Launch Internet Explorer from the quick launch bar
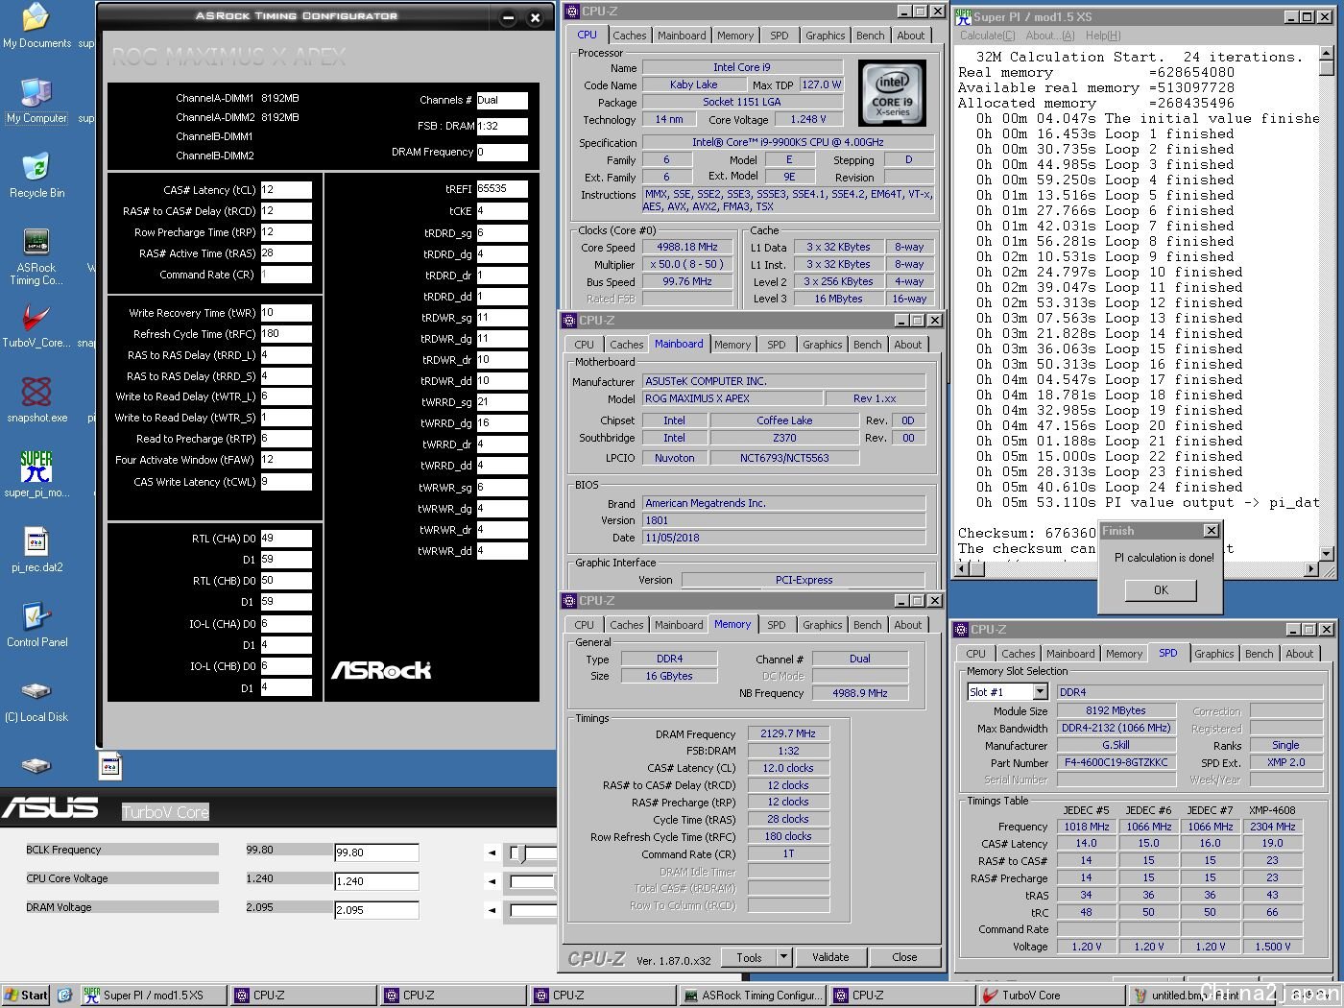The height and width of the screenshot is (1008, 1344). [x=64, y=996]
